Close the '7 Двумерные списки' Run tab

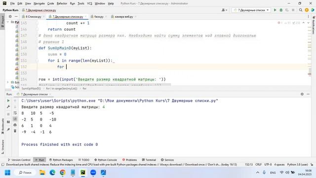[50, 94]
